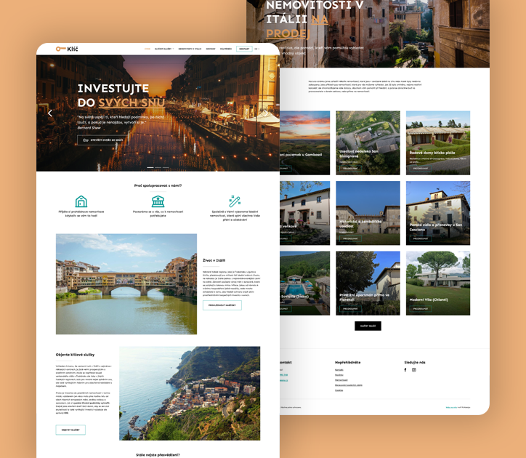Click 'Objevit služby' button
526x458 pixels.
(x=70, y=430)
